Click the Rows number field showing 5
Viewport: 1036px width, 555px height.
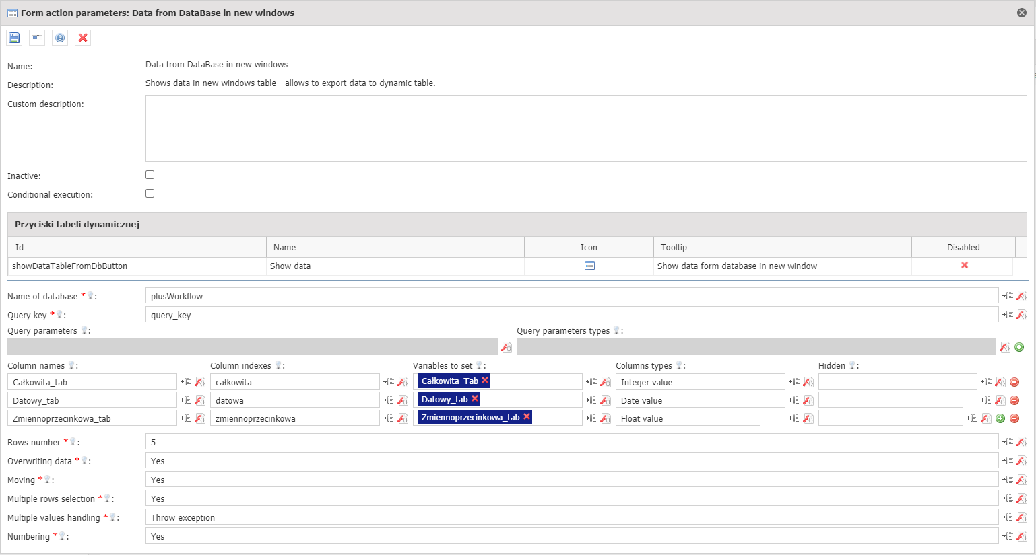(572, 442)
